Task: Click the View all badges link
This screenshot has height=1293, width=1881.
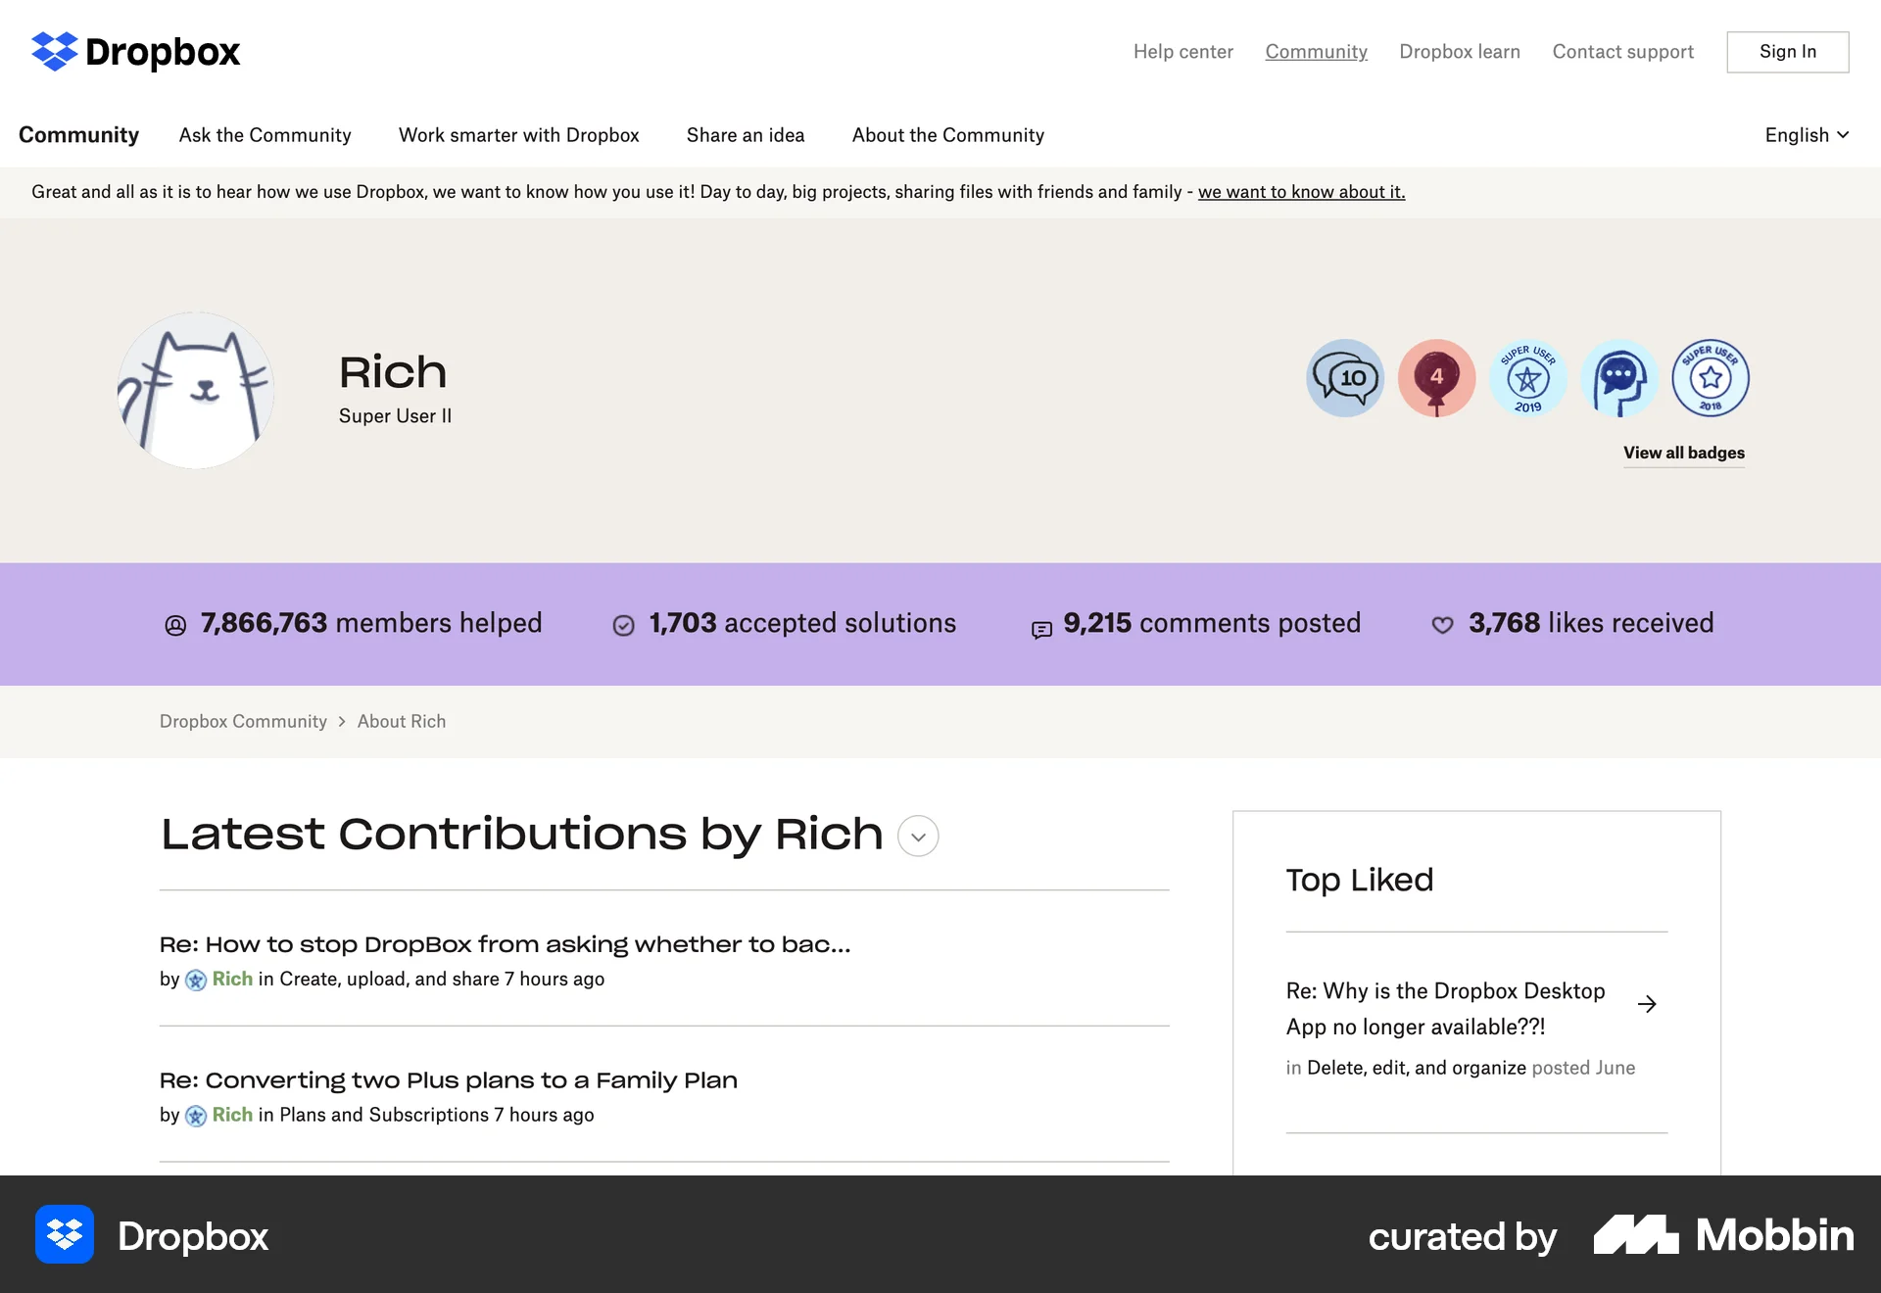Action: (x=1683, y=453)
